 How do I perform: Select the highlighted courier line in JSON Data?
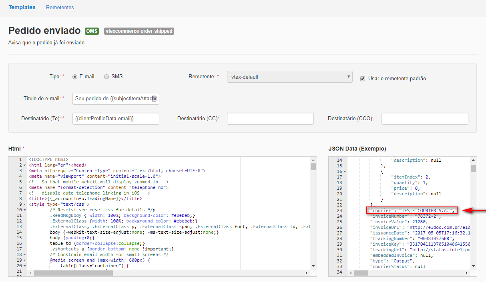(x=412, y=210)
